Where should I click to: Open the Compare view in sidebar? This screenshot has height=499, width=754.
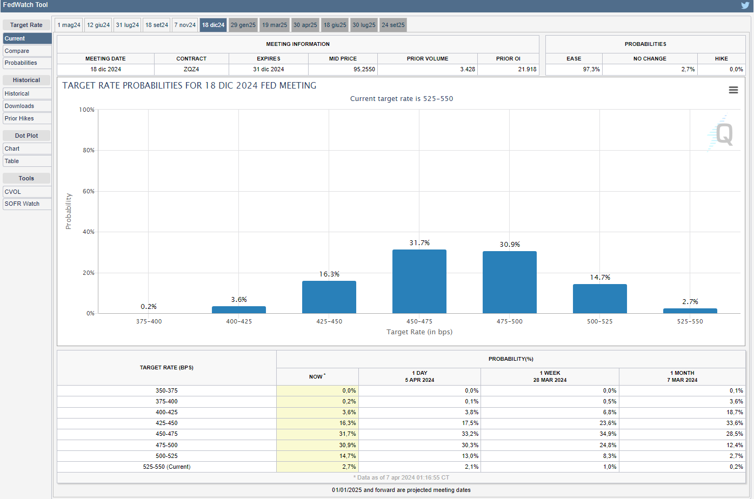[26, 51]
